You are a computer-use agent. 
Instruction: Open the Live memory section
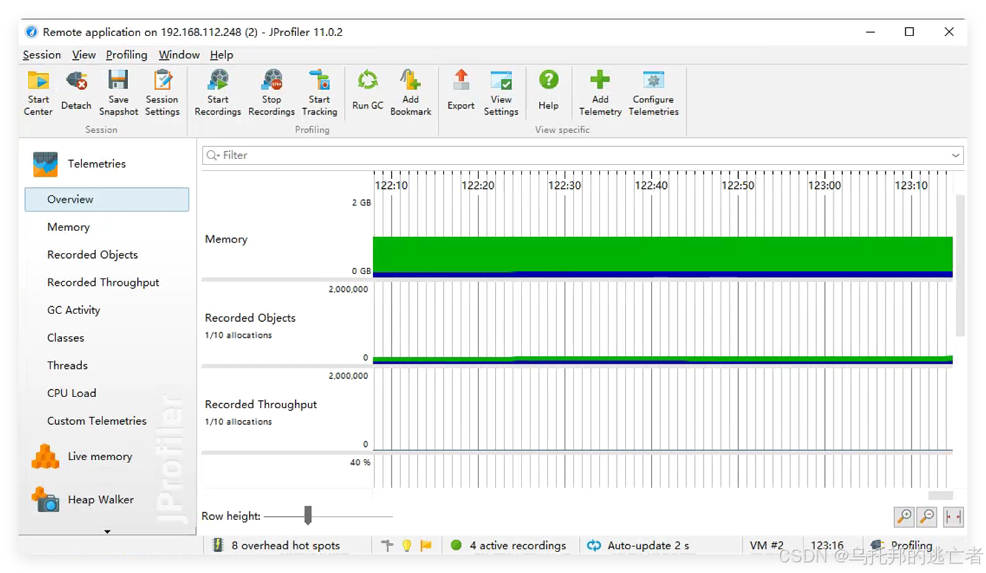point(83,457)
